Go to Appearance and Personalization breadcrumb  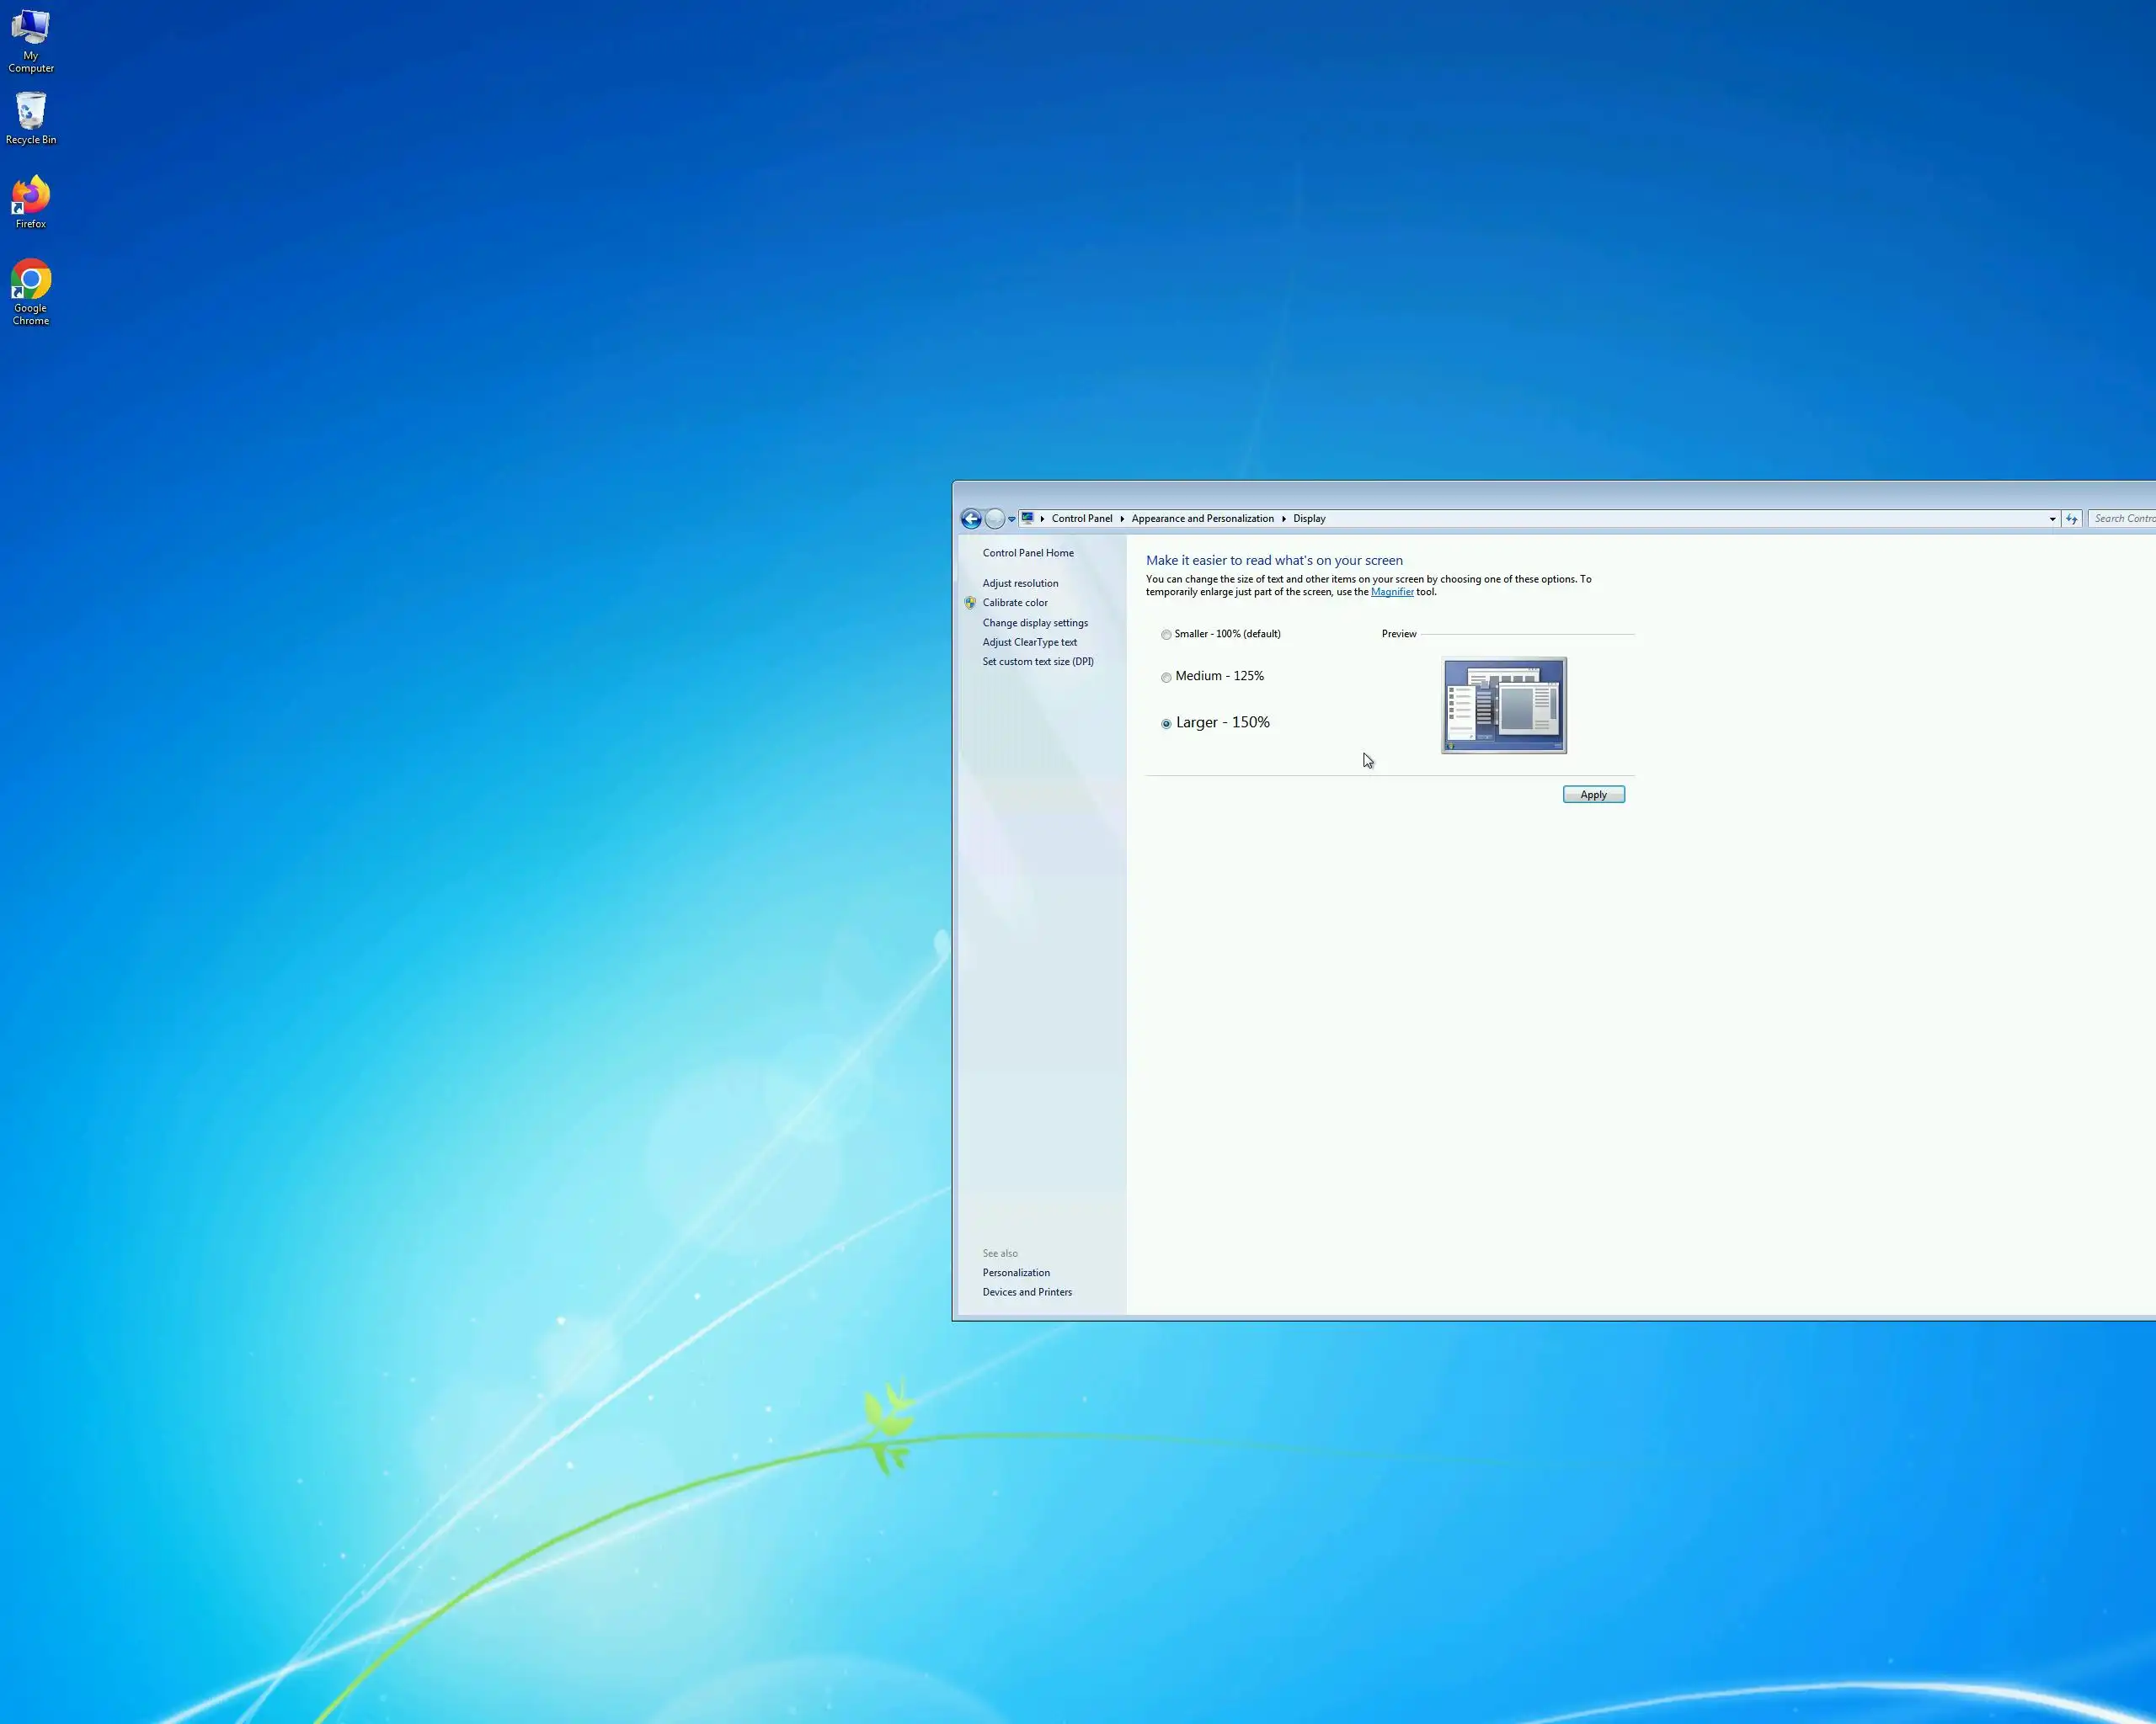click(x=1202, y=519)
